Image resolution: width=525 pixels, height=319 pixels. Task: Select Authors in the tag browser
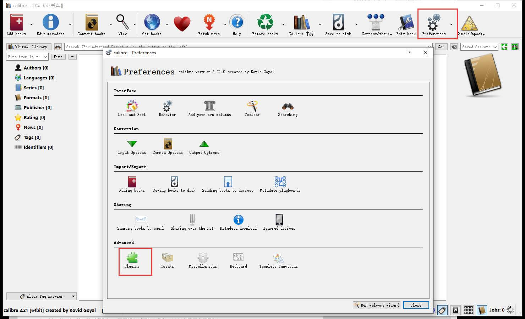click(x=36, y=68)
